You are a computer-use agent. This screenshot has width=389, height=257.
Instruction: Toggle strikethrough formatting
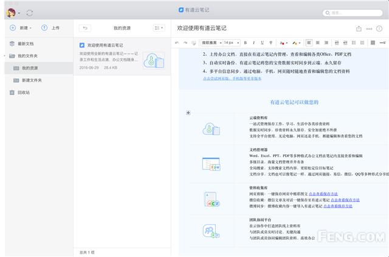coord(271,43)
